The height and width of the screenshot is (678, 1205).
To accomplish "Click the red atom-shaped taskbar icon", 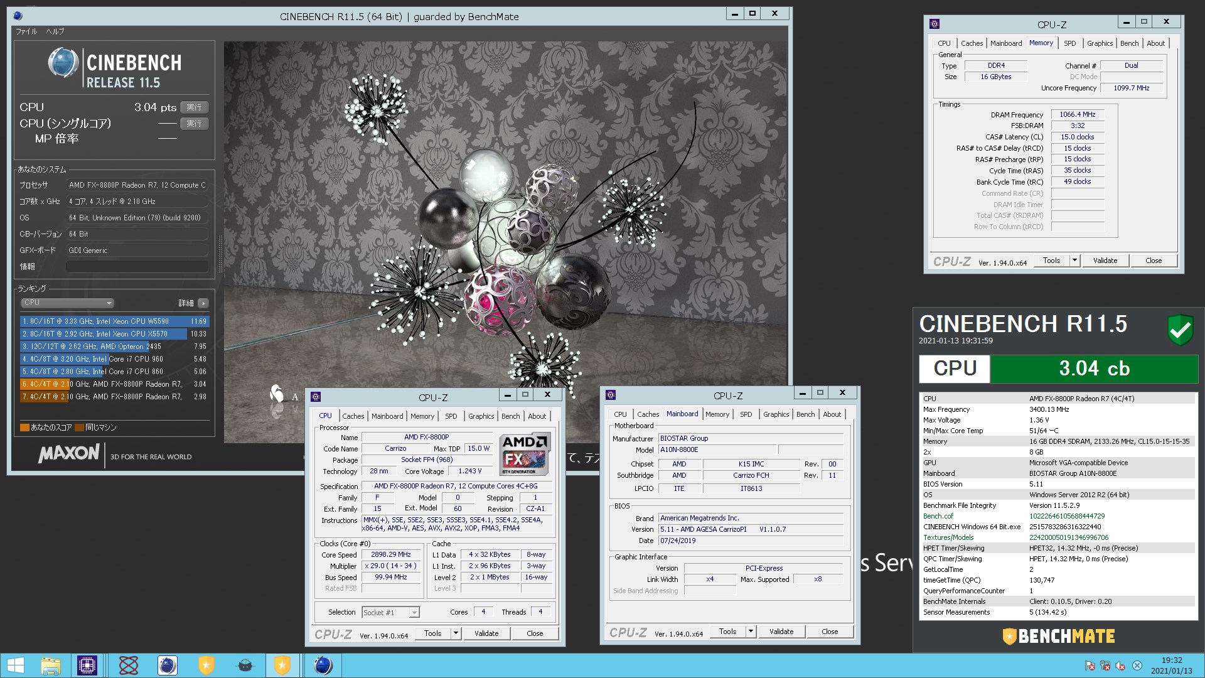I will [x=129, y=665].
